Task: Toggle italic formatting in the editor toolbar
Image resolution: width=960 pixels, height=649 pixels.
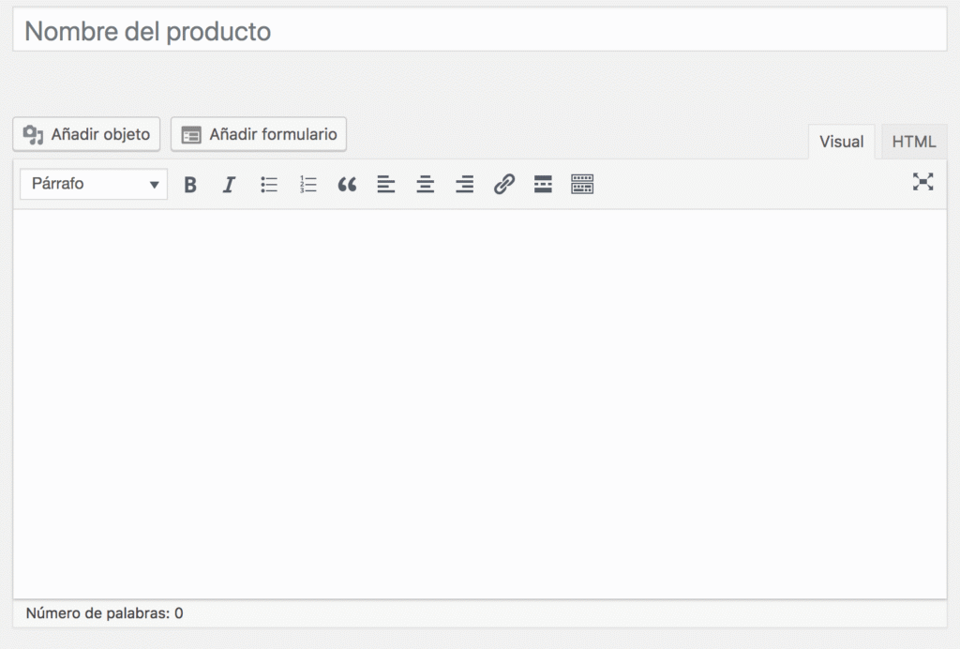Action: point(229,185)
